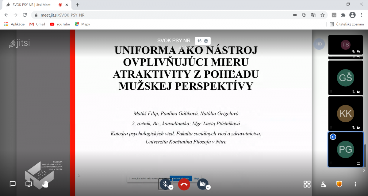Open GŠ participant options menu
Screen dimensions: 368x196
point(331,92)
